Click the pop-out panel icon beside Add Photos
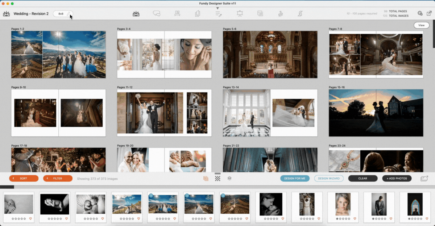 click(x=424, y=178)
